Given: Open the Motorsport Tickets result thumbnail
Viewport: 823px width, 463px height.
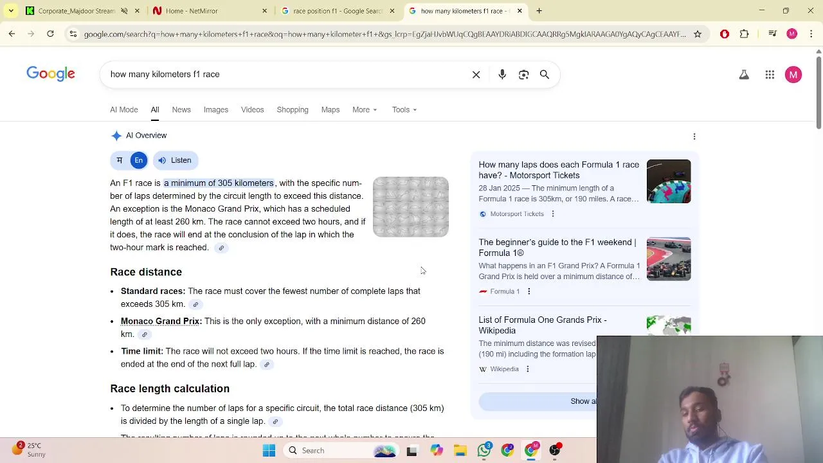Looking at the screenshot, I should 669,181.
